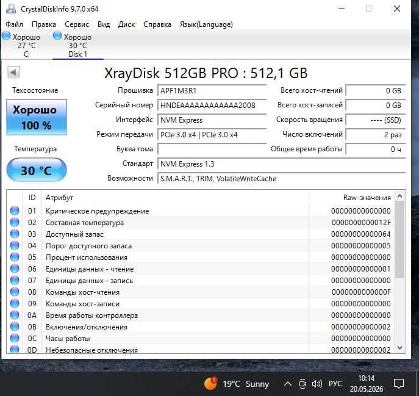This screenshot has height=396, width=419.
Task: Click status orb of Процент использования row
Action: (x=15, y=257)
